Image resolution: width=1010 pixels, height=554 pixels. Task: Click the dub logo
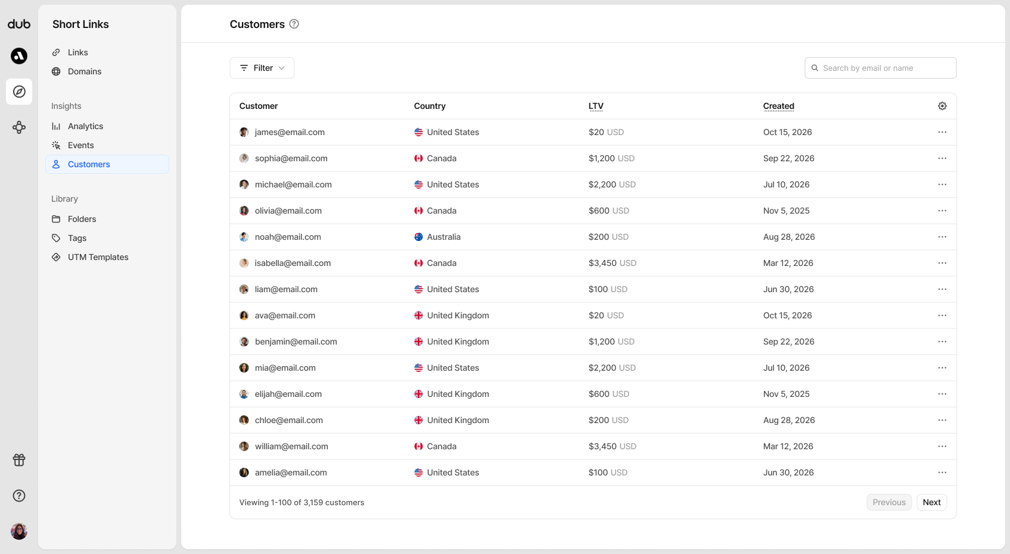[19, 24]
